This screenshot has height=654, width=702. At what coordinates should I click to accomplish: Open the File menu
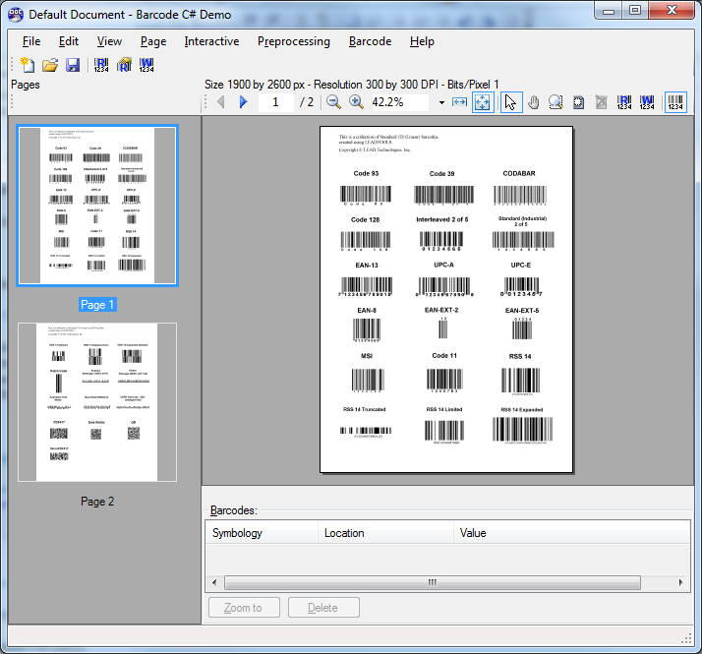(x=31, y=41)
